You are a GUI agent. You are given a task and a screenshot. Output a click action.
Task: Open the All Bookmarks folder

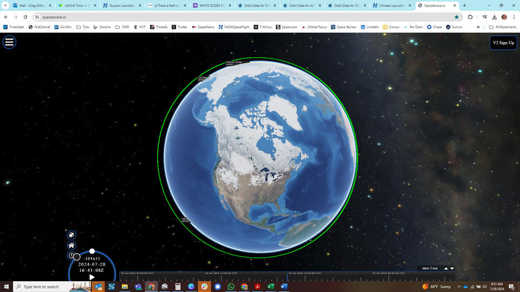[x=503, y=27]
